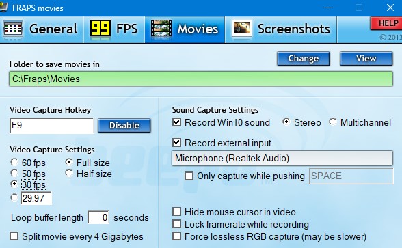Click the Screenshots picture icon

pos(242,29)
